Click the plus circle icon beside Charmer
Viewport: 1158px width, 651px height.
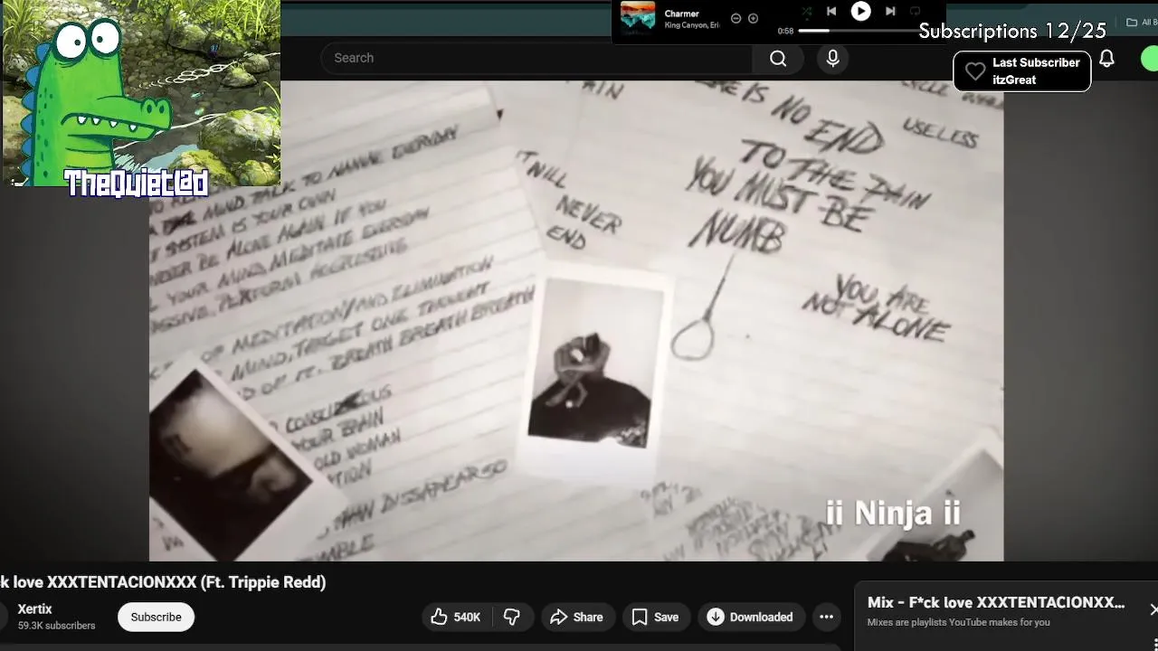pos(753,18)
